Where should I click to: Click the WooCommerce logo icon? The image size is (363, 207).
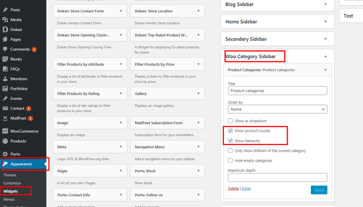[5, 131]
